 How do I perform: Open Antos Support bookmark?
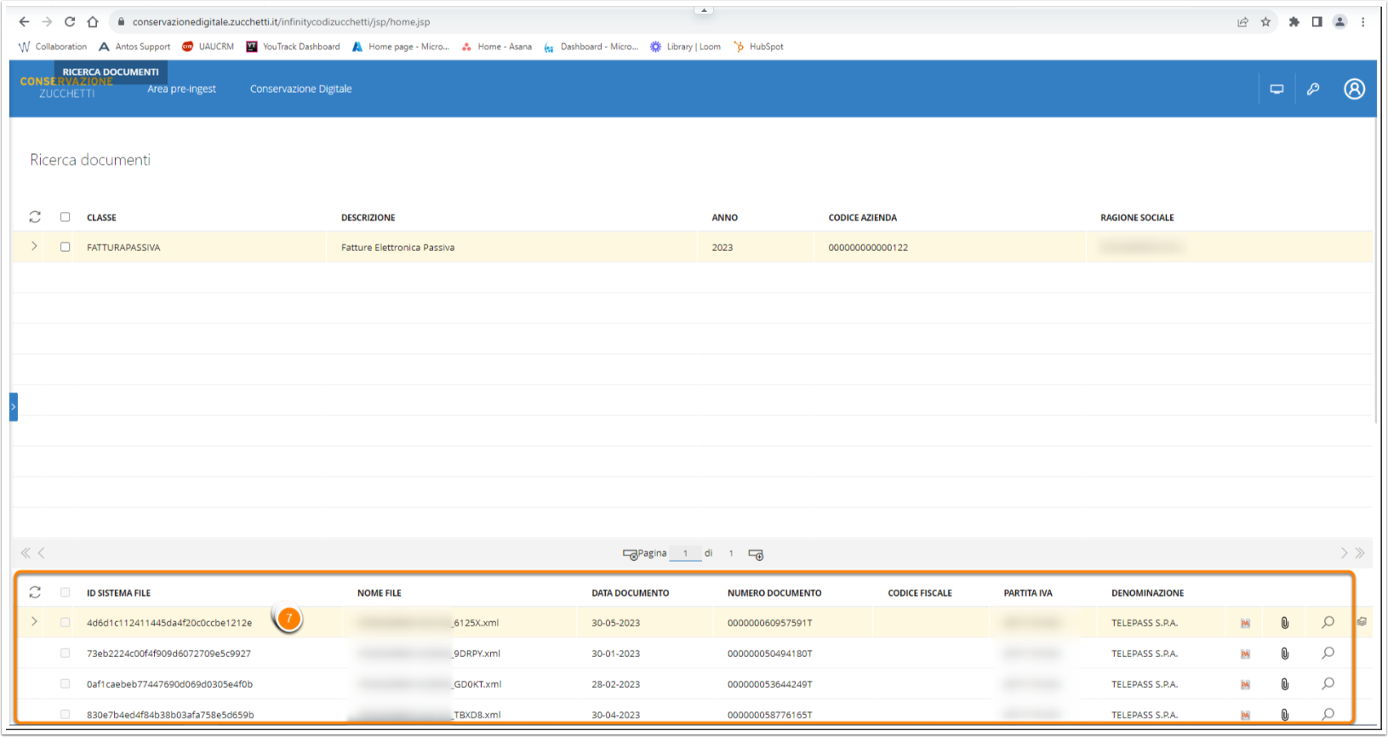134,47
